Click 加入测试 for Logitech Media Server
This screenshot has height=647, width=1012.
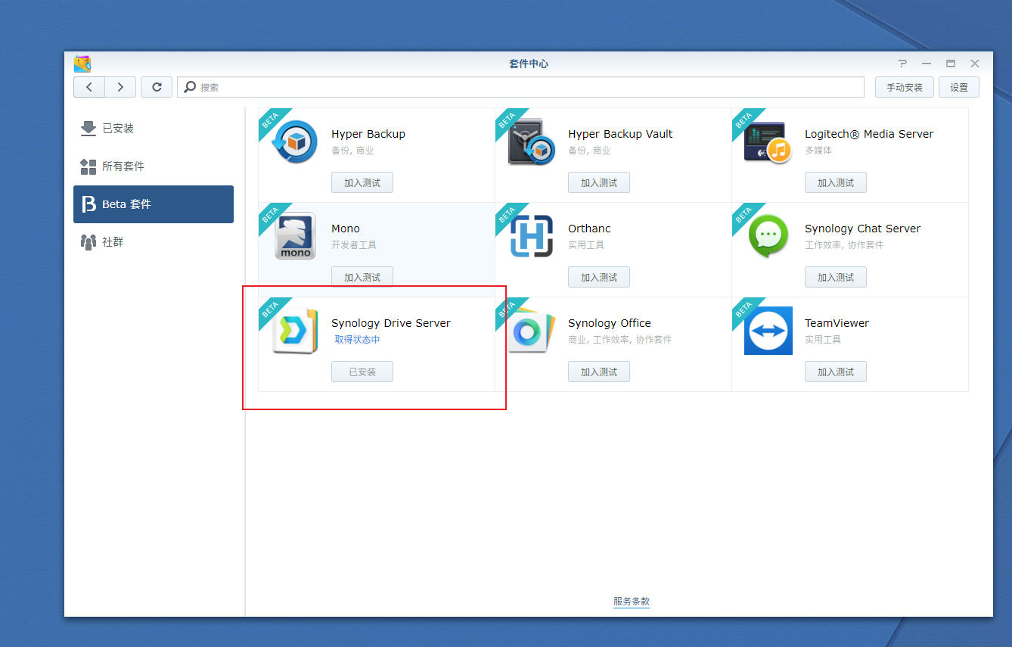(x=836, y=182)
